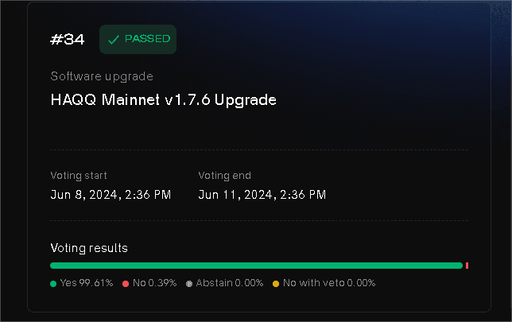Click the Voting results heading
The image size is (512, 322).
click(x=89, y=248)
